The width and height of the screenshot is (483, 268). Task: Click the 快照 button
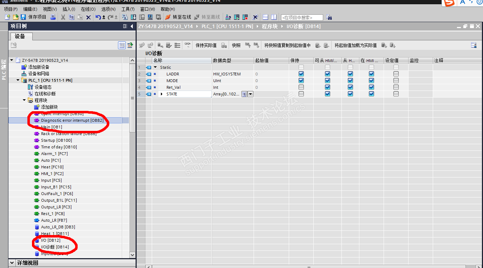[236, 45]
